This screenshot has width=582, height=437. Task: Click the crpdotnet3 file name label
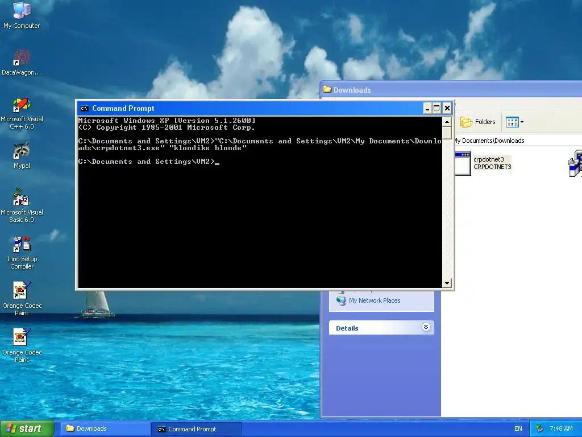488,159
